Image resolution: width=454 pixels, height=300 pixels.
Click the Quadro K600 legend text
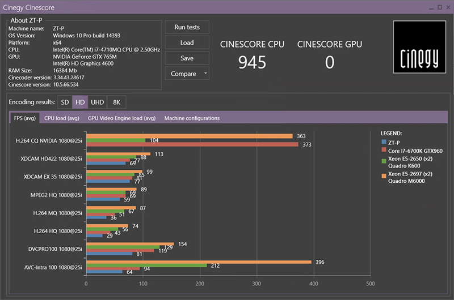[x=404, y=166]
